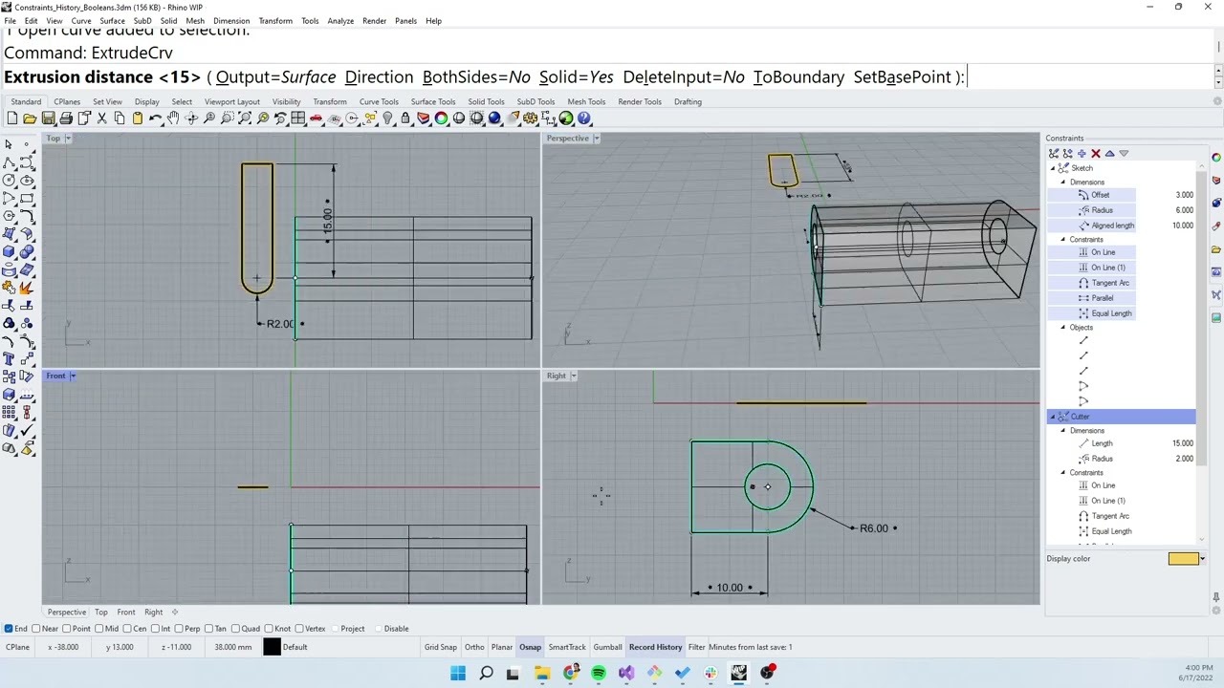Click the padlock Lock objects icon
This screenshot has width=1224, height=688.
point(405,118)
